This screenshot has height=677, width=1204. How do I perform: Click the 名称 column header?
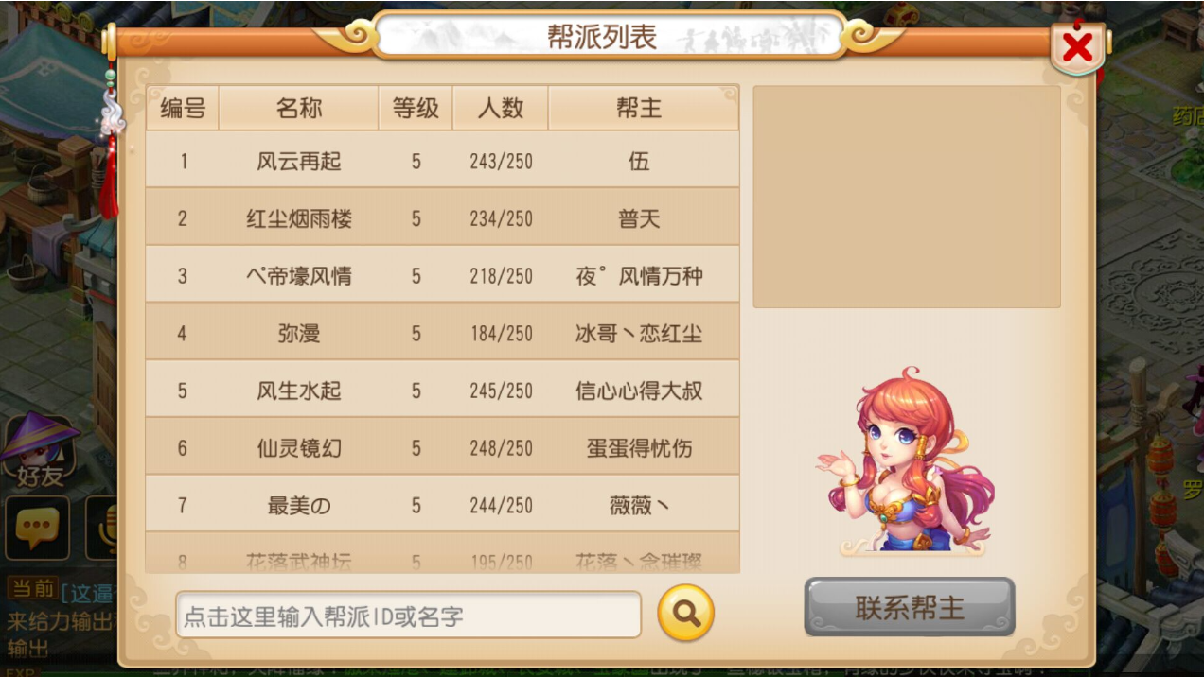[x=299, y=108]
